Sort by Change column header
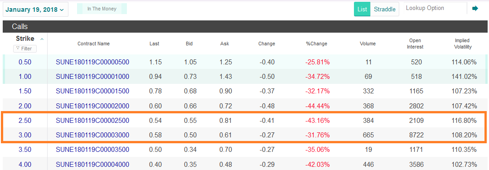The height and width of the screenshot is (170, 489). 266,44
